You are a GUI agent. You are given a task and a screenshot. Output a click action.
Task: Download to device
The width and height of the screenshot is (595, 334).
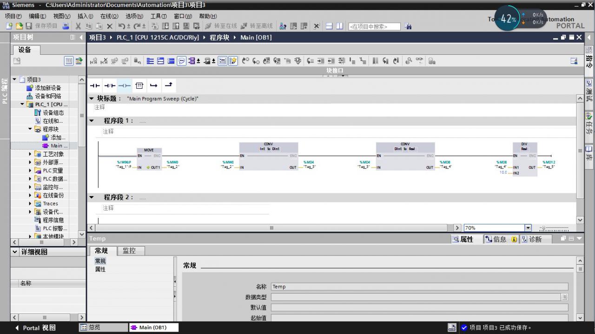165,26
